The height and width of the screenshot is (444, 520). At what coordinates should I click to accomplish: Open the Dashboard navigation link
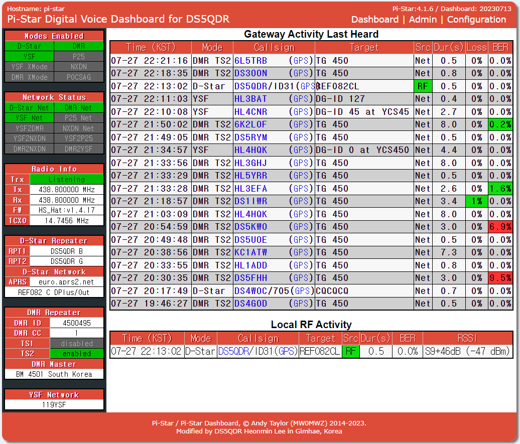pos(375,19)
